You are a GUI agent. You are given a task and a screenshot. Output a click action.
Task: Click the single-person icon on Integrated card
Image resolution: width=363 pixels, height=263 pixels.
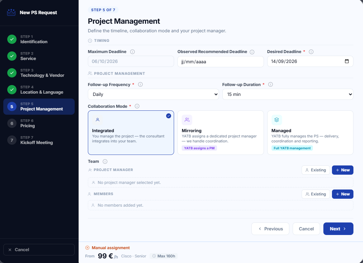click(97, 120)
